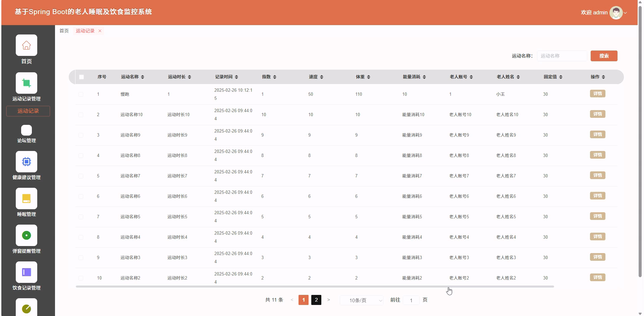The image size is (644, 316).
Task: Go to the previous page arrow
Action: point(292,300)
